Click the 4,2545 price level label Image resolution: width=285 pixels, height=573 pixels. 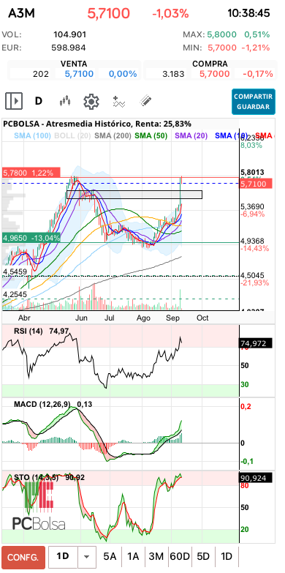(15, 294)
